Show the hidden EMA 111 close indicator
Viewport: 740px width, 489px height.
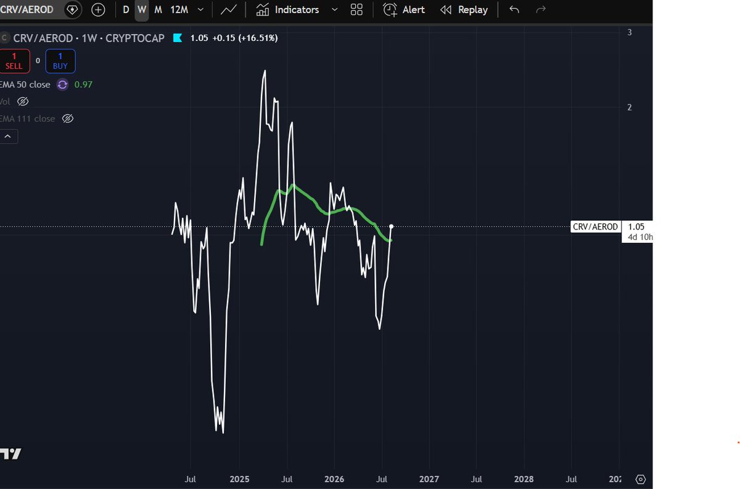coord(68,118)
